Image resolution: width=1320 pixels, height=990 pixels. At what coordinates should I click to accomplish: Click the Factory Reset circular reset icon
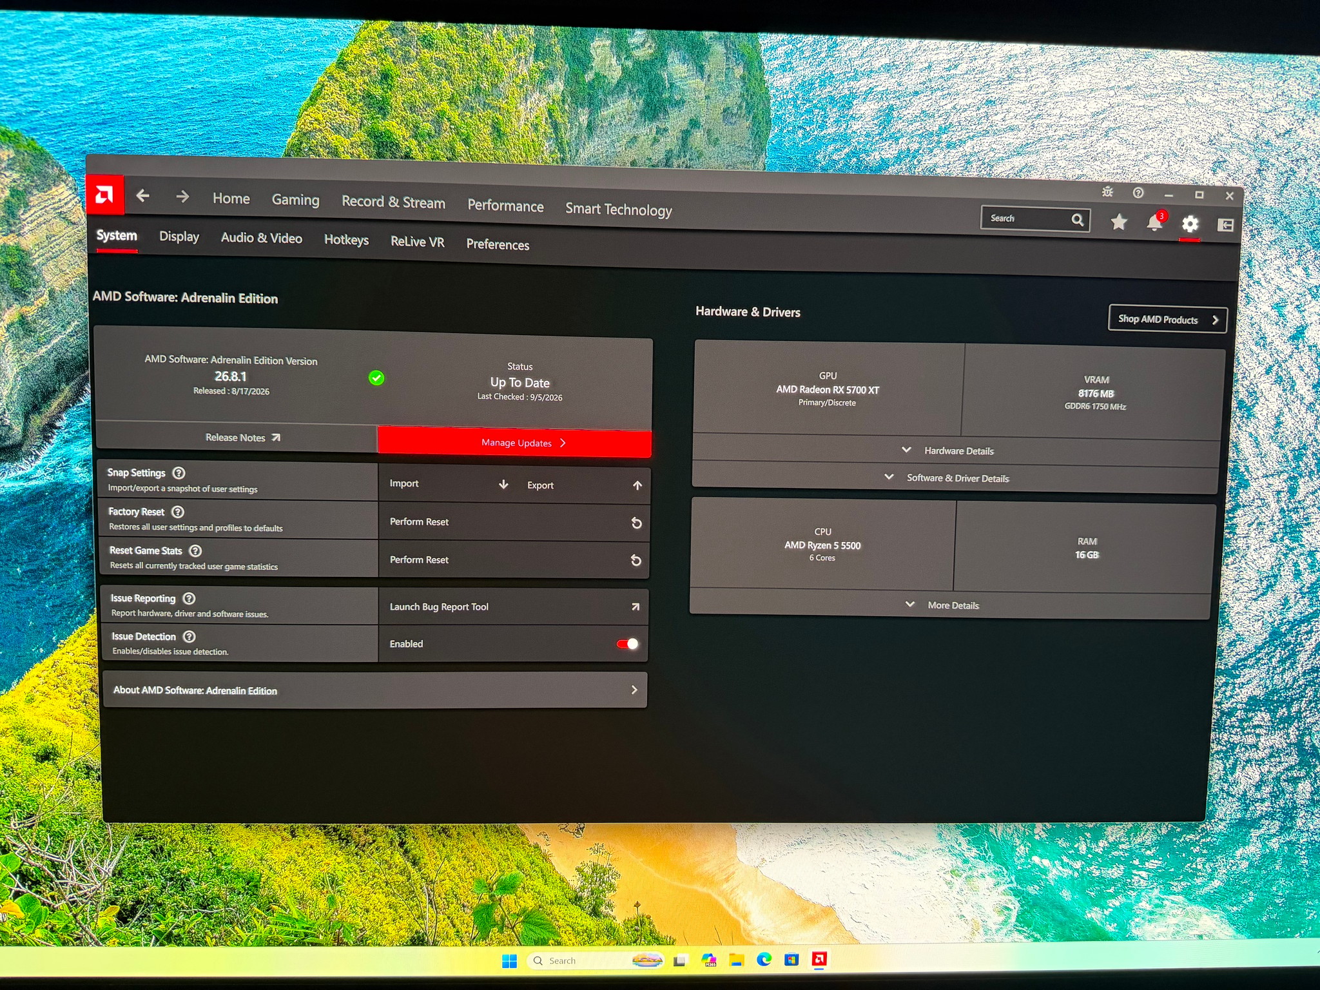(x=636, y=523)
